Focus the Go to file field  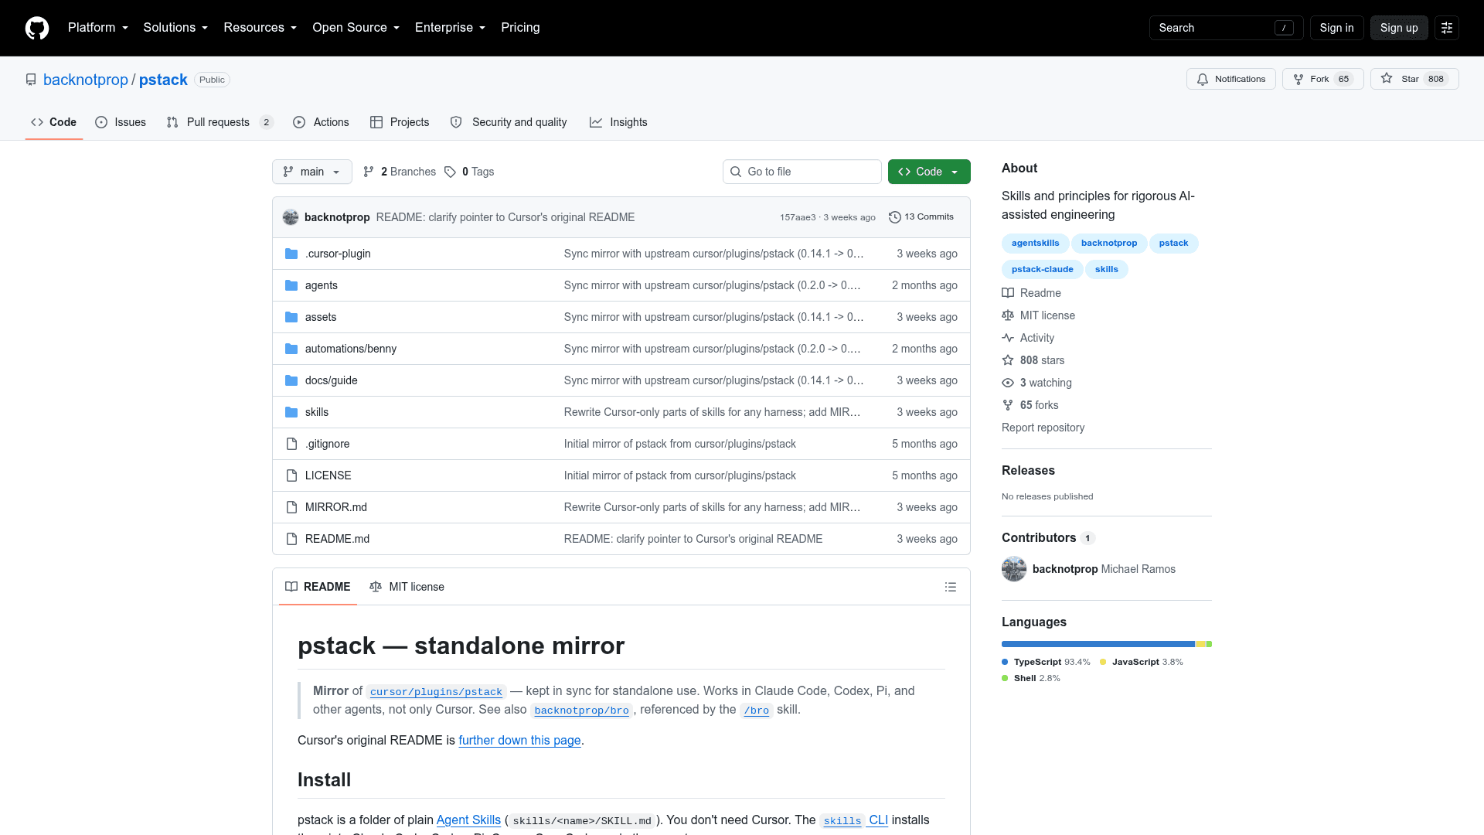(x=802, y=172)
